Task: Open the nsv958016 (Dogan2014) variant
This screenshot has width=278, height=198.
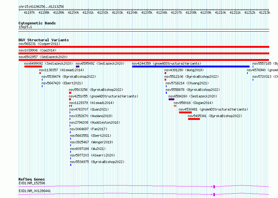Action: click(x=193, y=103)
